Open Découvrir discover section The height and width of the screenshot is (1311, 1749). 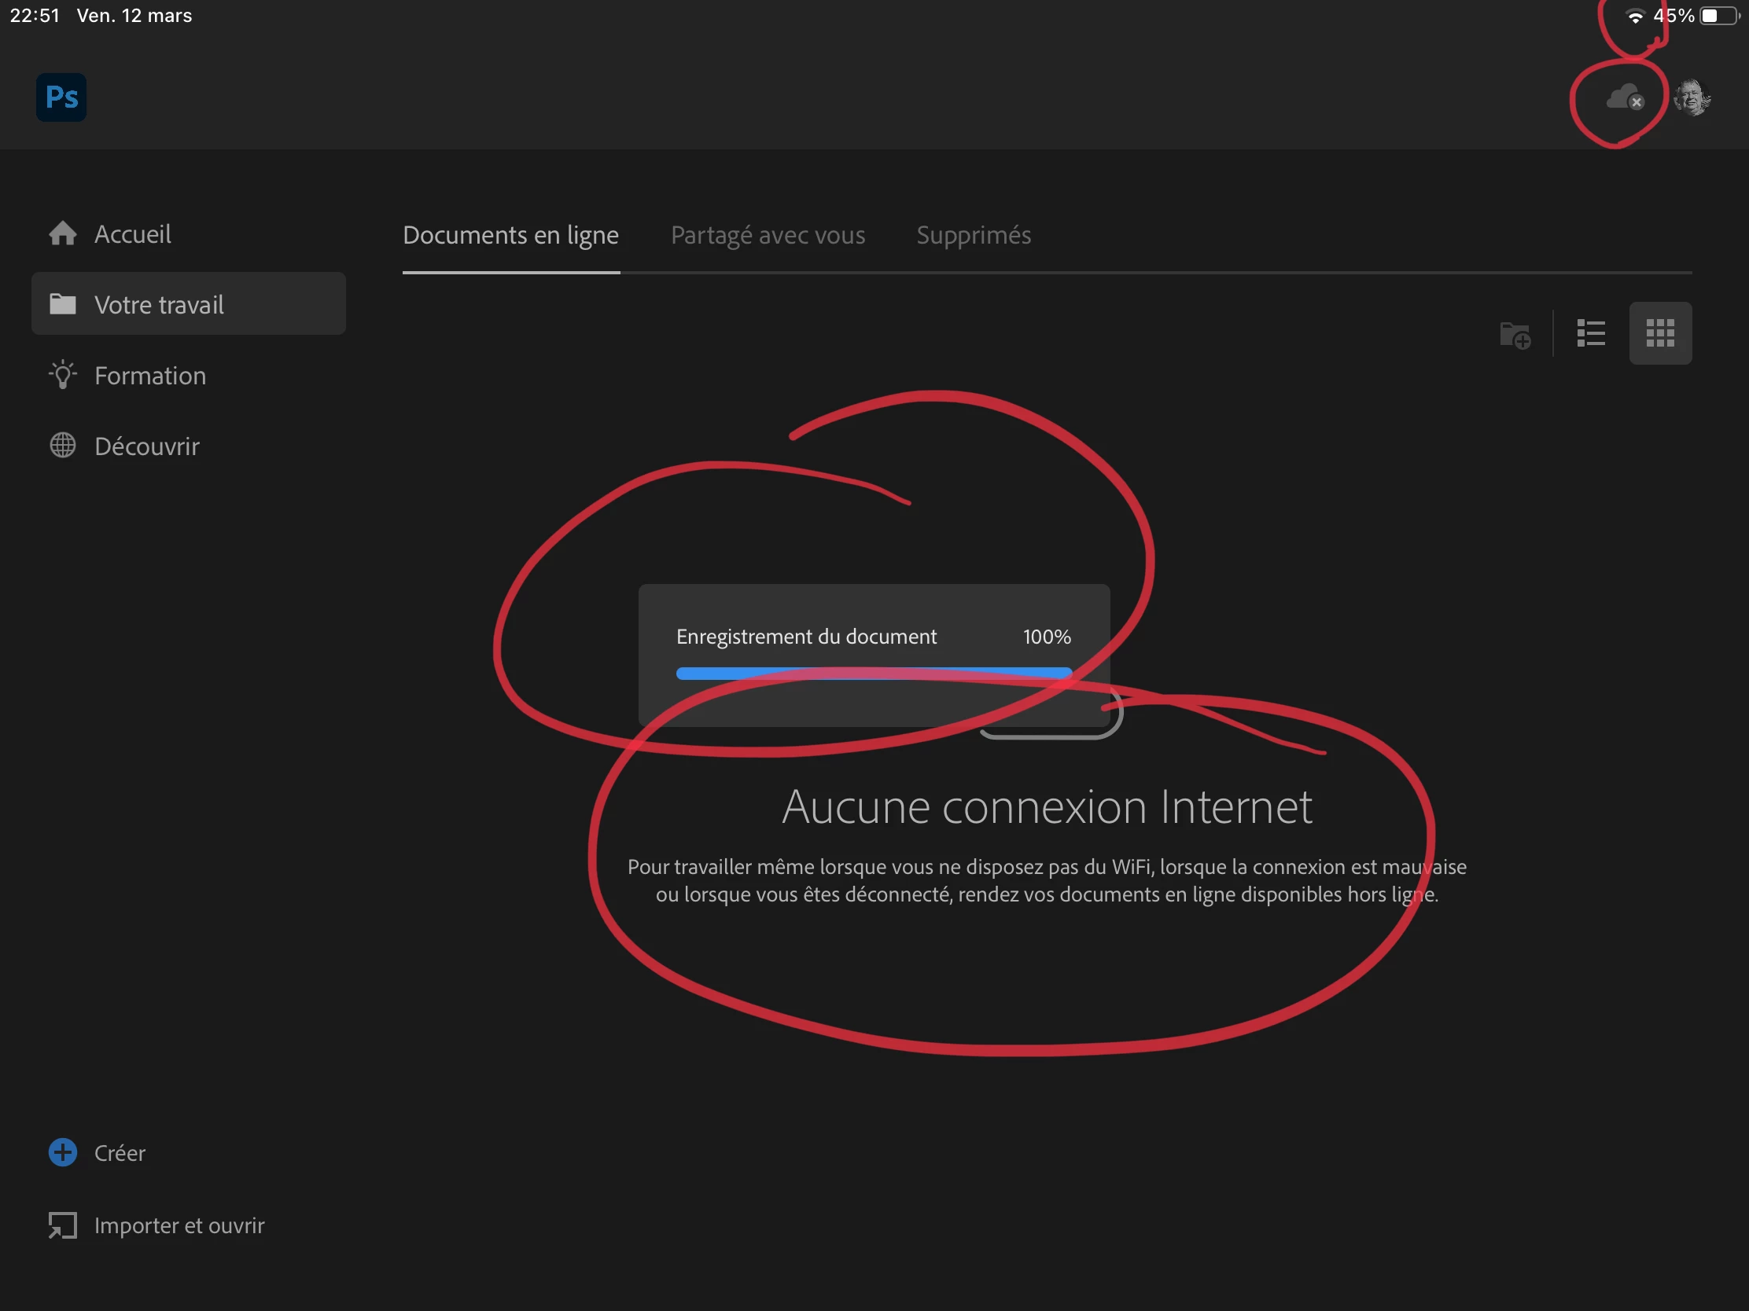[146, 446]
